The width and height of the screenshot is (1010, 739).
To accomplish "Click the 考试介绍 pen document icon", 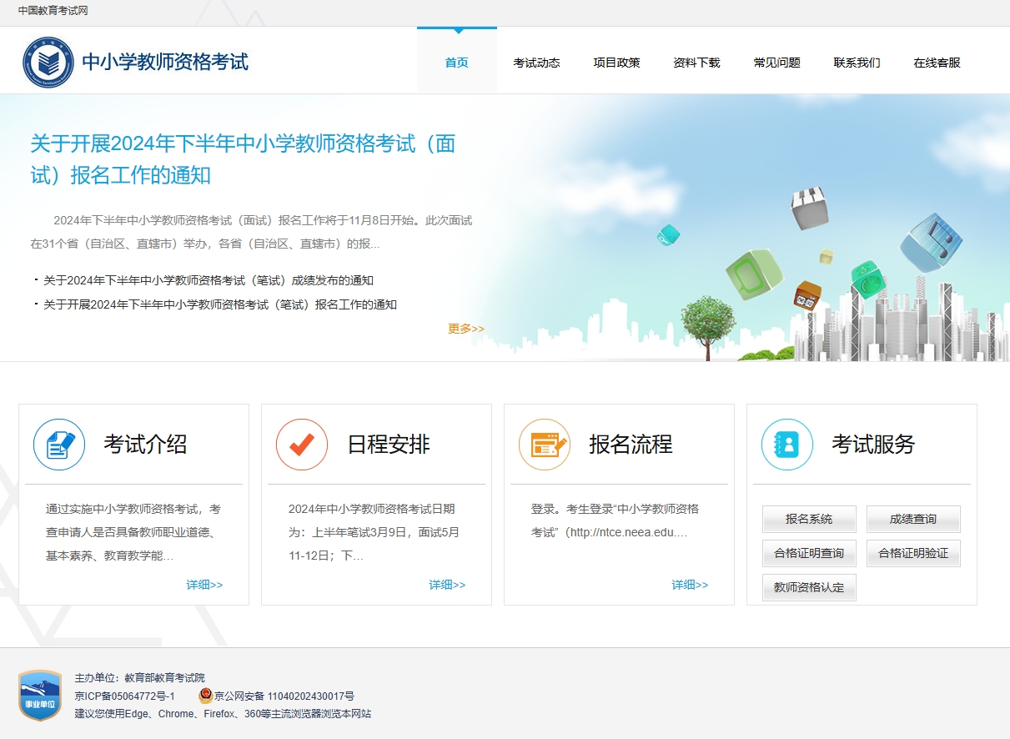I will tap(58, 445).
